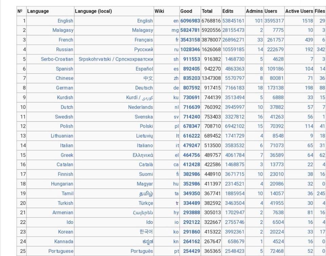Click the Armenian language link
This screenshot has height=256, width=326.
click(62, 213)
